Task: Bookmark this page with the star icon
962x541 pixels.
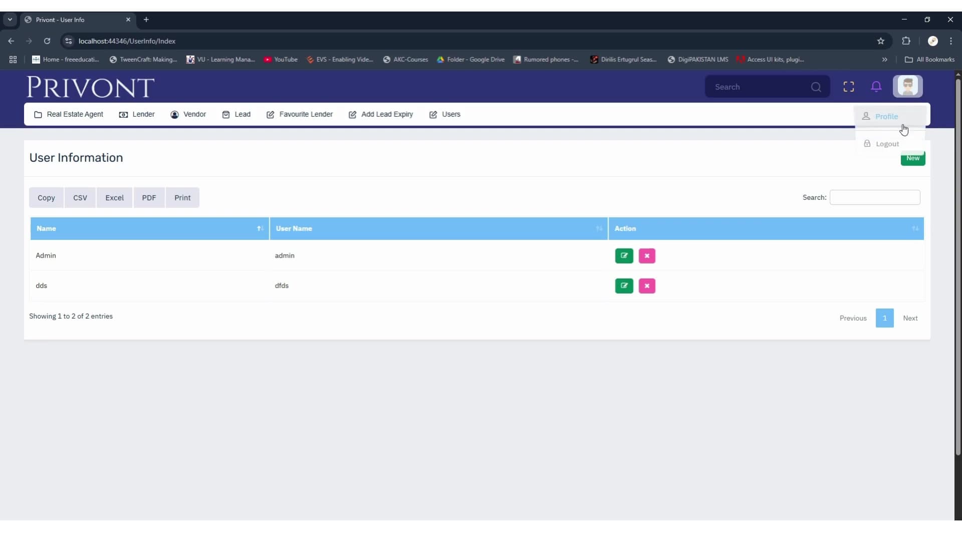Action: 880,41
